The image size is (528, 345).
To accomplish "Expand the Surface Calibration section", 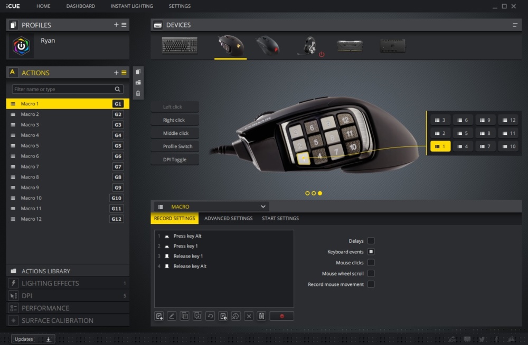I will [68, 320].
